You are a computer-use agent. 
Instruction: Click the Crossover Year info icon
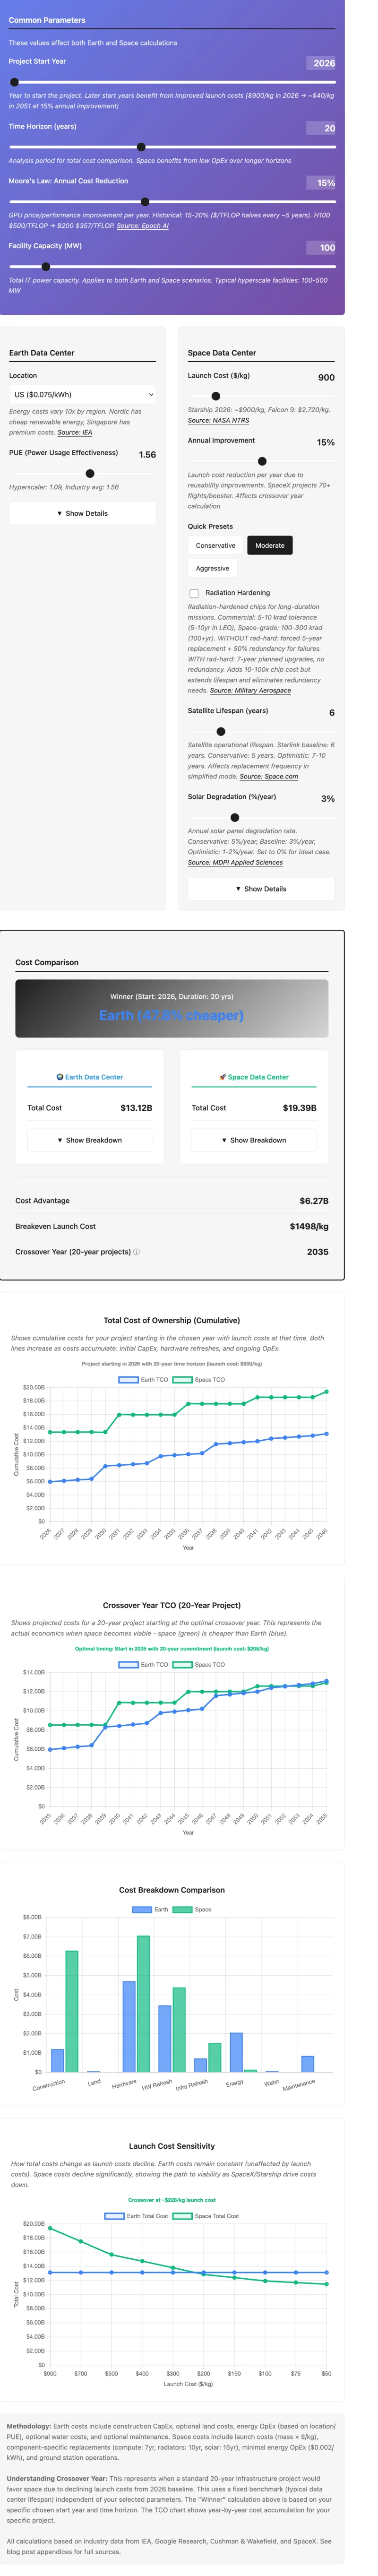click(137, 1252)
